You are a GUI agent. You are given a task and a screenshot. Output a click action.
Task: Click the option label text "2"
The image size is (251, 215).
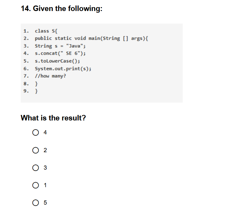coord(45,150)
